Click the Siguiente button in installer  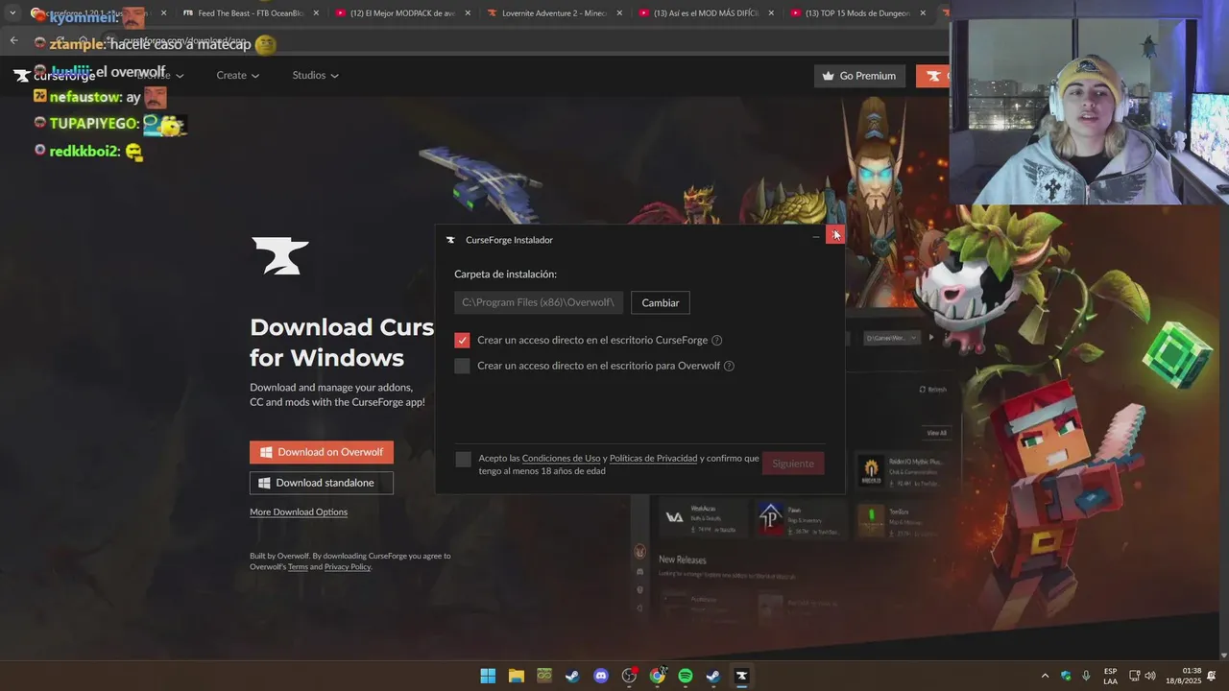pos(793,464)
